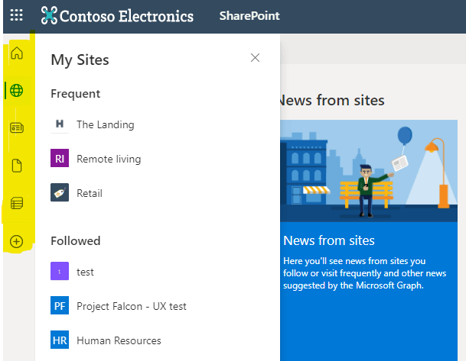The height and width of the screenshot is (361, 466).
Task: Click the Home icon in app bar
Action: [x=17, y=53]
